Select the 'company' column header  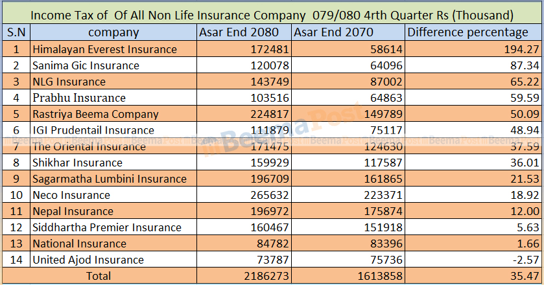pos(113,32)
